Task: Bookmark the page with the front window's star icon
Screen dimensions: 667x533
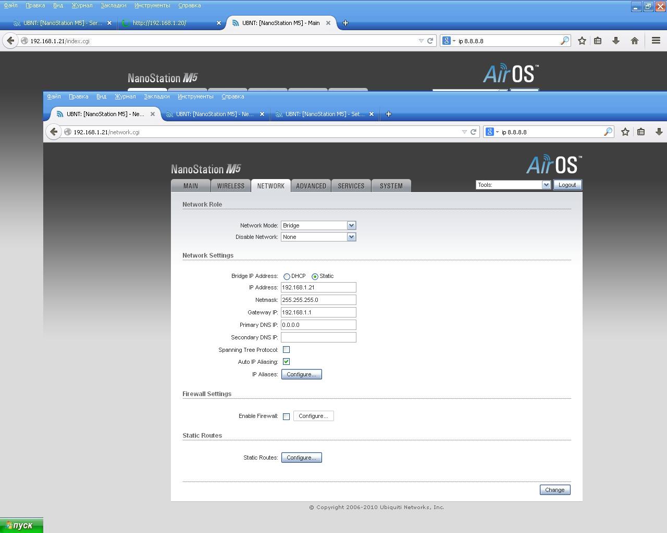Action: 625,132
